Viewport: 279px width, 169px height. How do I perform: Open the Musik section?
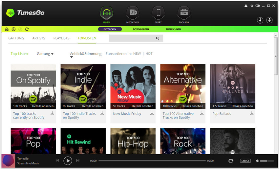(106, 15)
